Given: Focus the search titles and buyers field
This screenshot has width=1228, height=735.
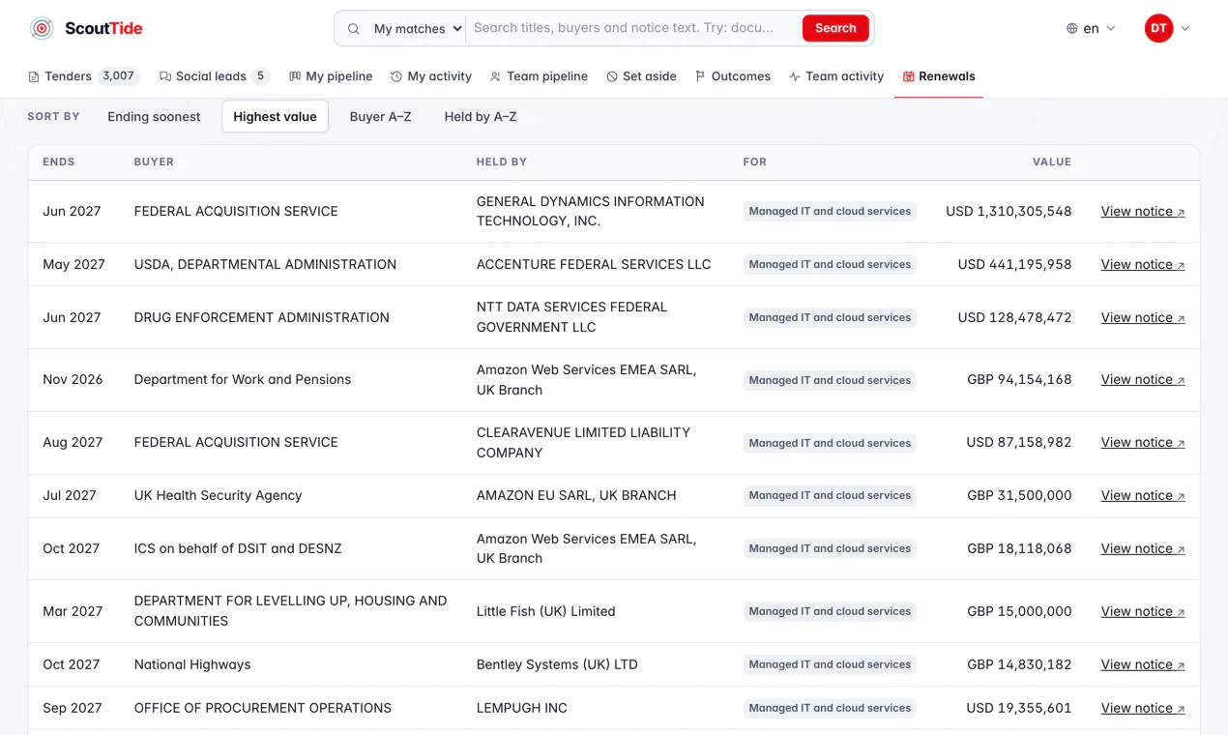Looking at the screenshot, I should click(x=633, y=28).
